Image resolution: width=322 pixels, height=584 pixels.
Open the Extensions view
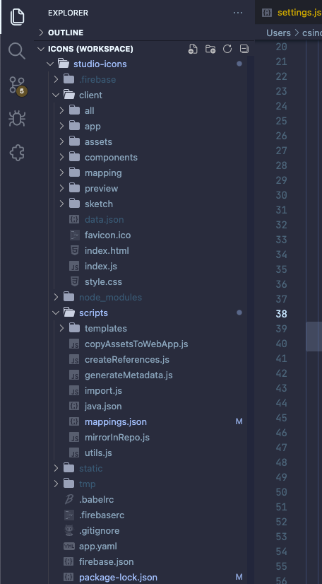tap(17, 153)
